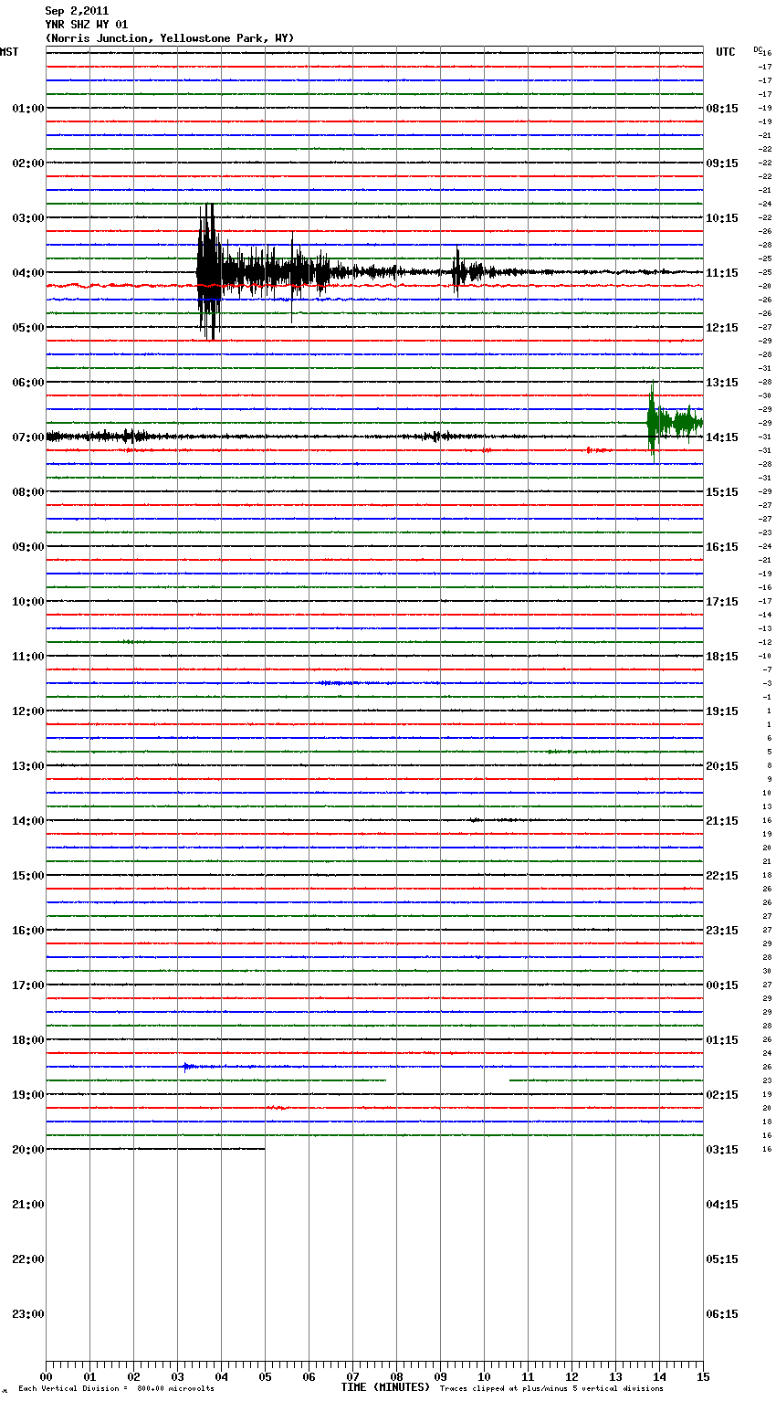Viewport: 776px width, 1401px height.
Task: Click the 12:00 MST hour label
Action: (27, 711)
